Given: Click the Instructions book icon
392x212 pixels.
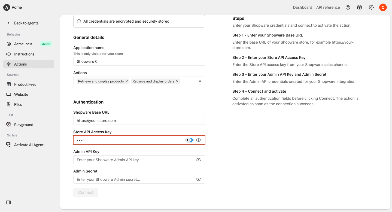Looking at the screenshot, I should 9,54.
